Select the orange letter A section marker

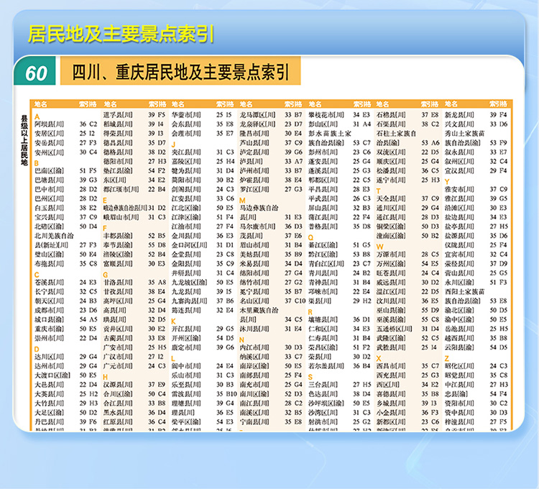37,116
